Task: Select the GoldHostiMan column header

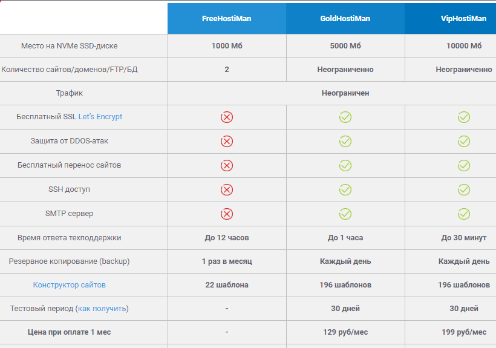Action: pyautogui.click(x=345, y=19)
